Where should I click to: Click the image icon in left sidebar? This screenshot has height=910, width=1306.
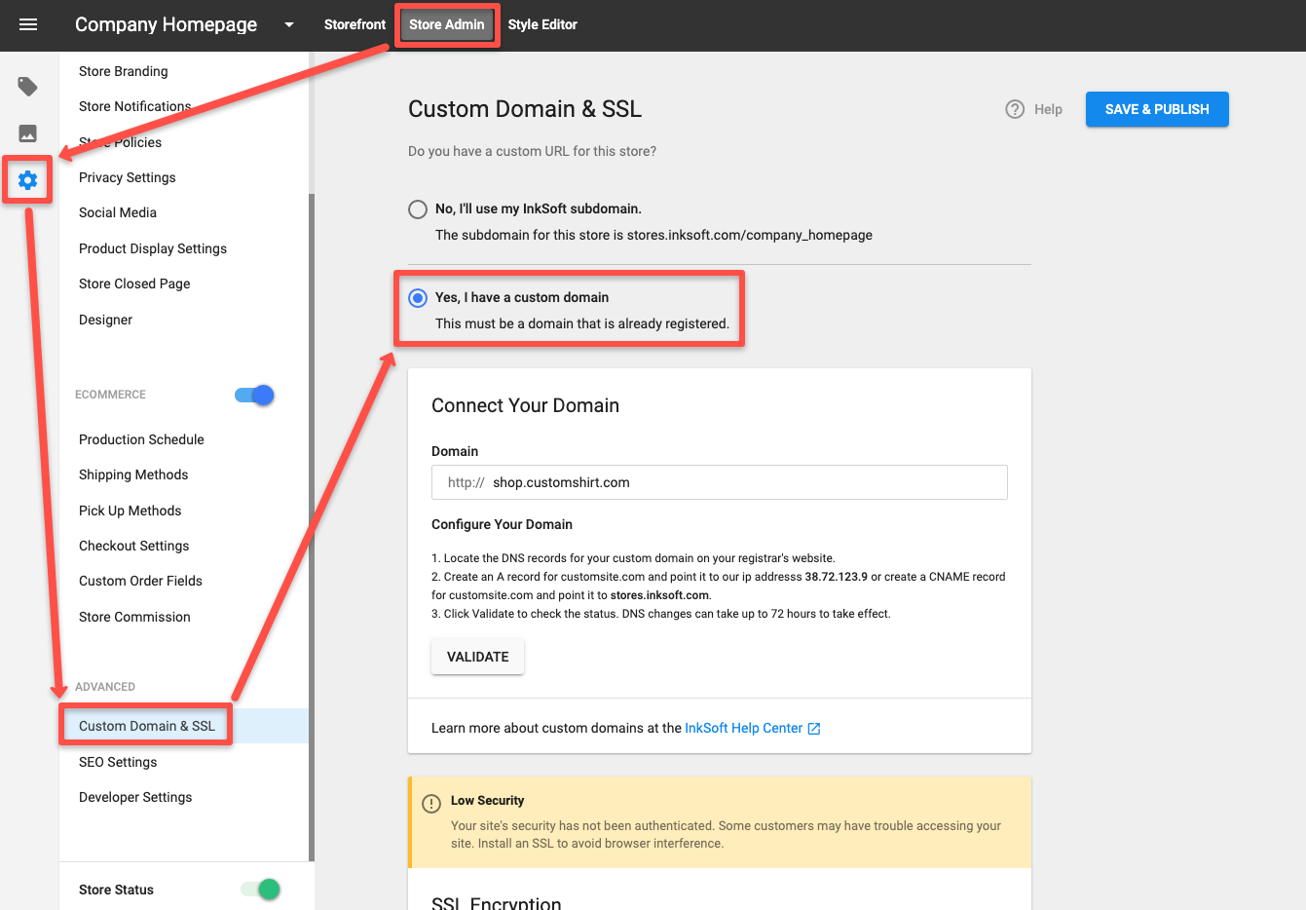pyautogui.click(x=28, y=133)
